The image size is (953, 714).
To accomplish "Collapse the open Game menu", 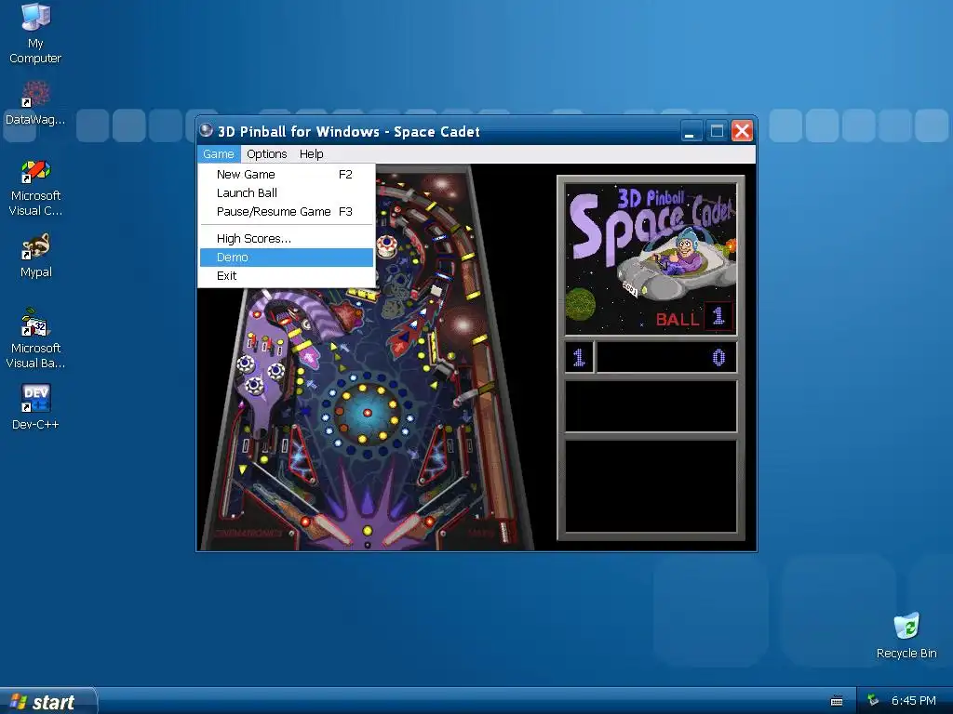I will pyautogui.click(x=218, y=153).
